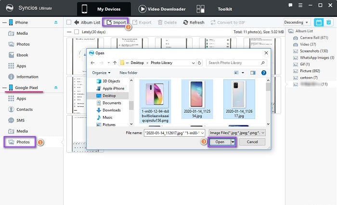Go back in Open dialog
Image resolution: width=337 pixels, height=205 pixels.
tap(92, 63)
